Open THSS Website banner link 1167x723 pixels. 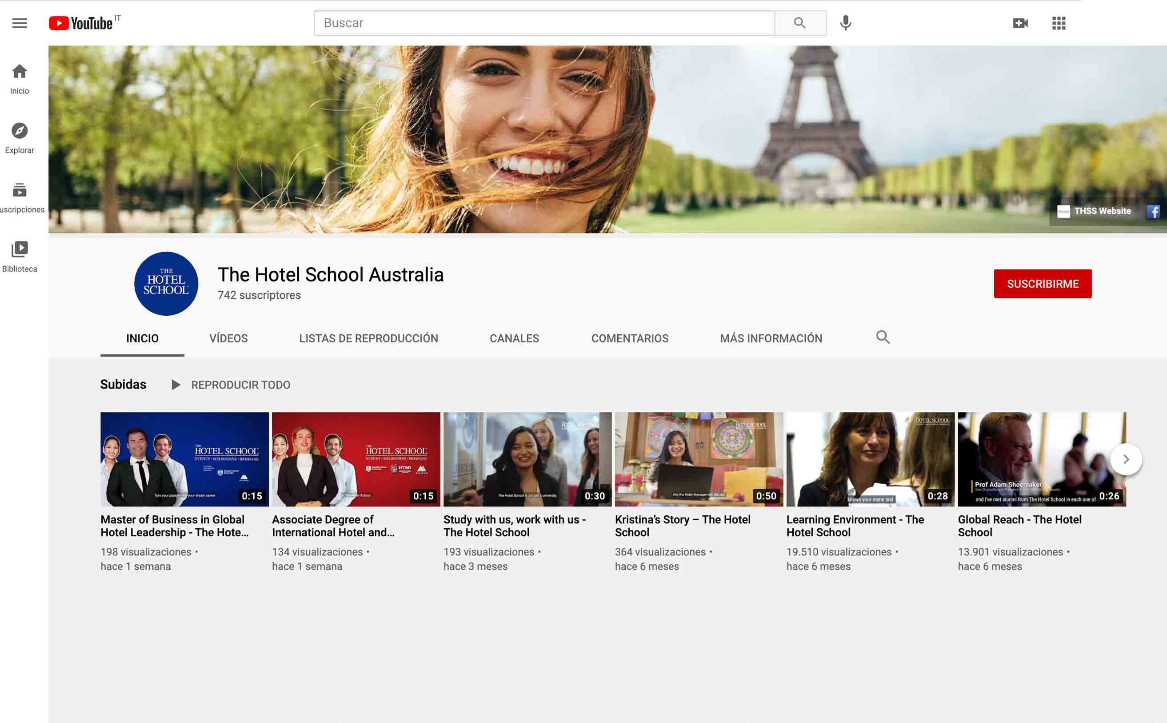(x=1094, y=211)
